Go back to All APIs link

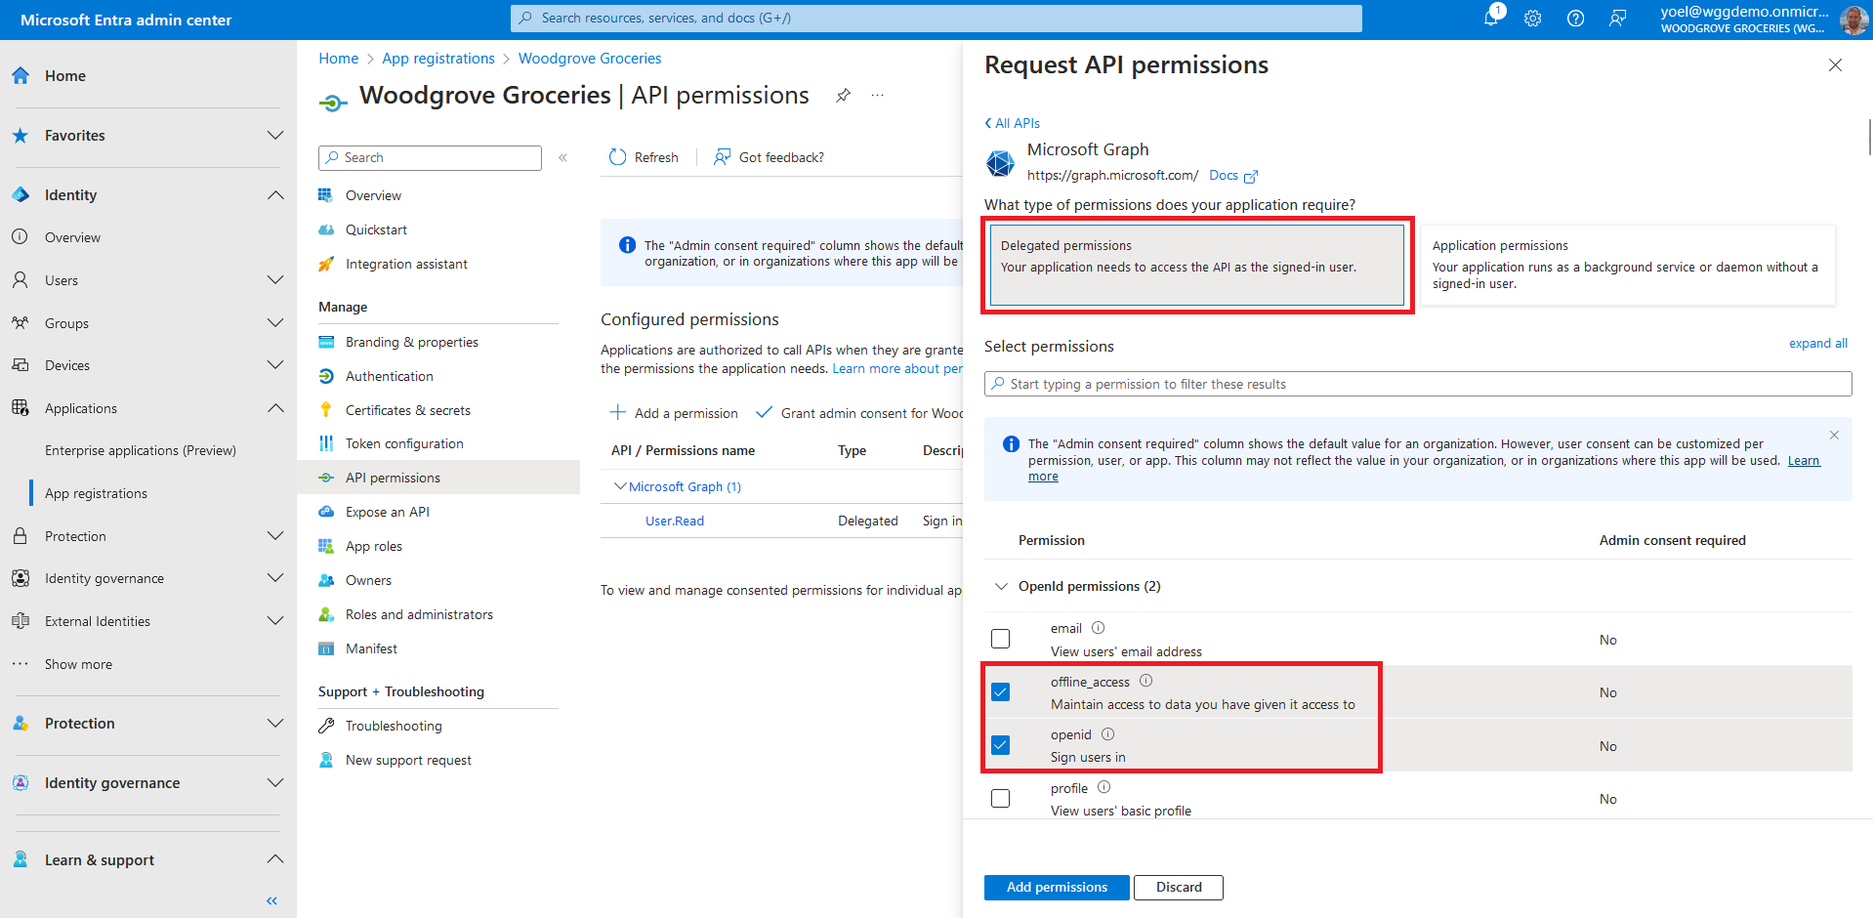[x=1013, y=123]
